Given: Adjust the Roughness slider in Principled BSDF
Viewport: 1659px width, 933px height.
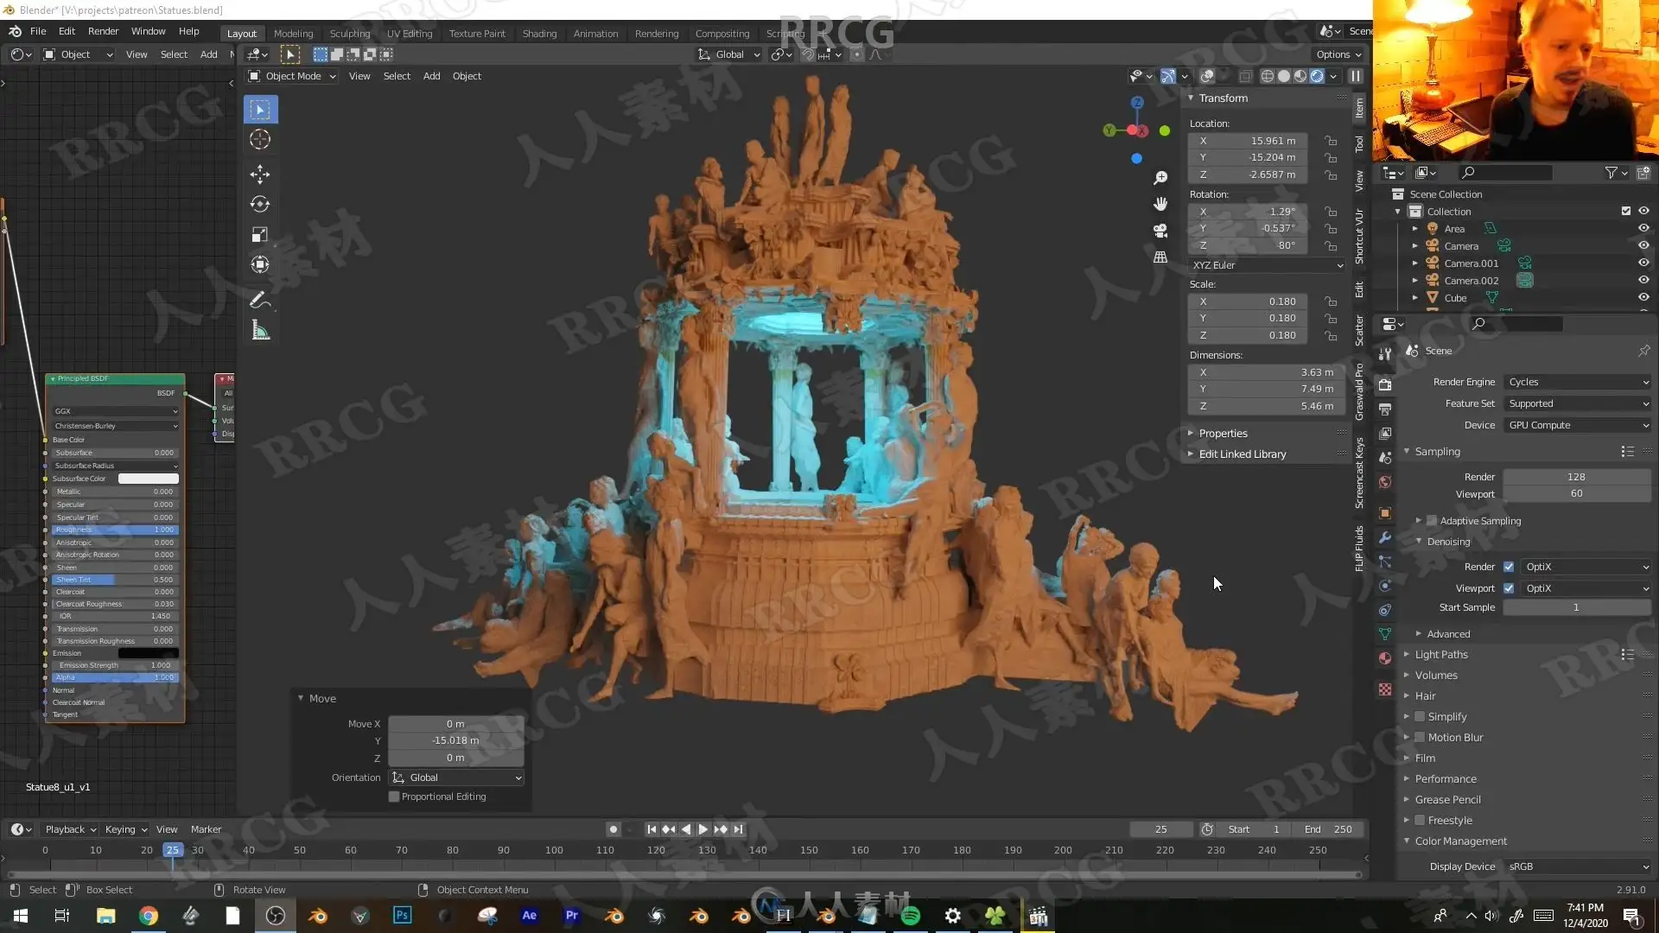Looking at the screenshot, I should pyautogui.click(x=115, y=530).
